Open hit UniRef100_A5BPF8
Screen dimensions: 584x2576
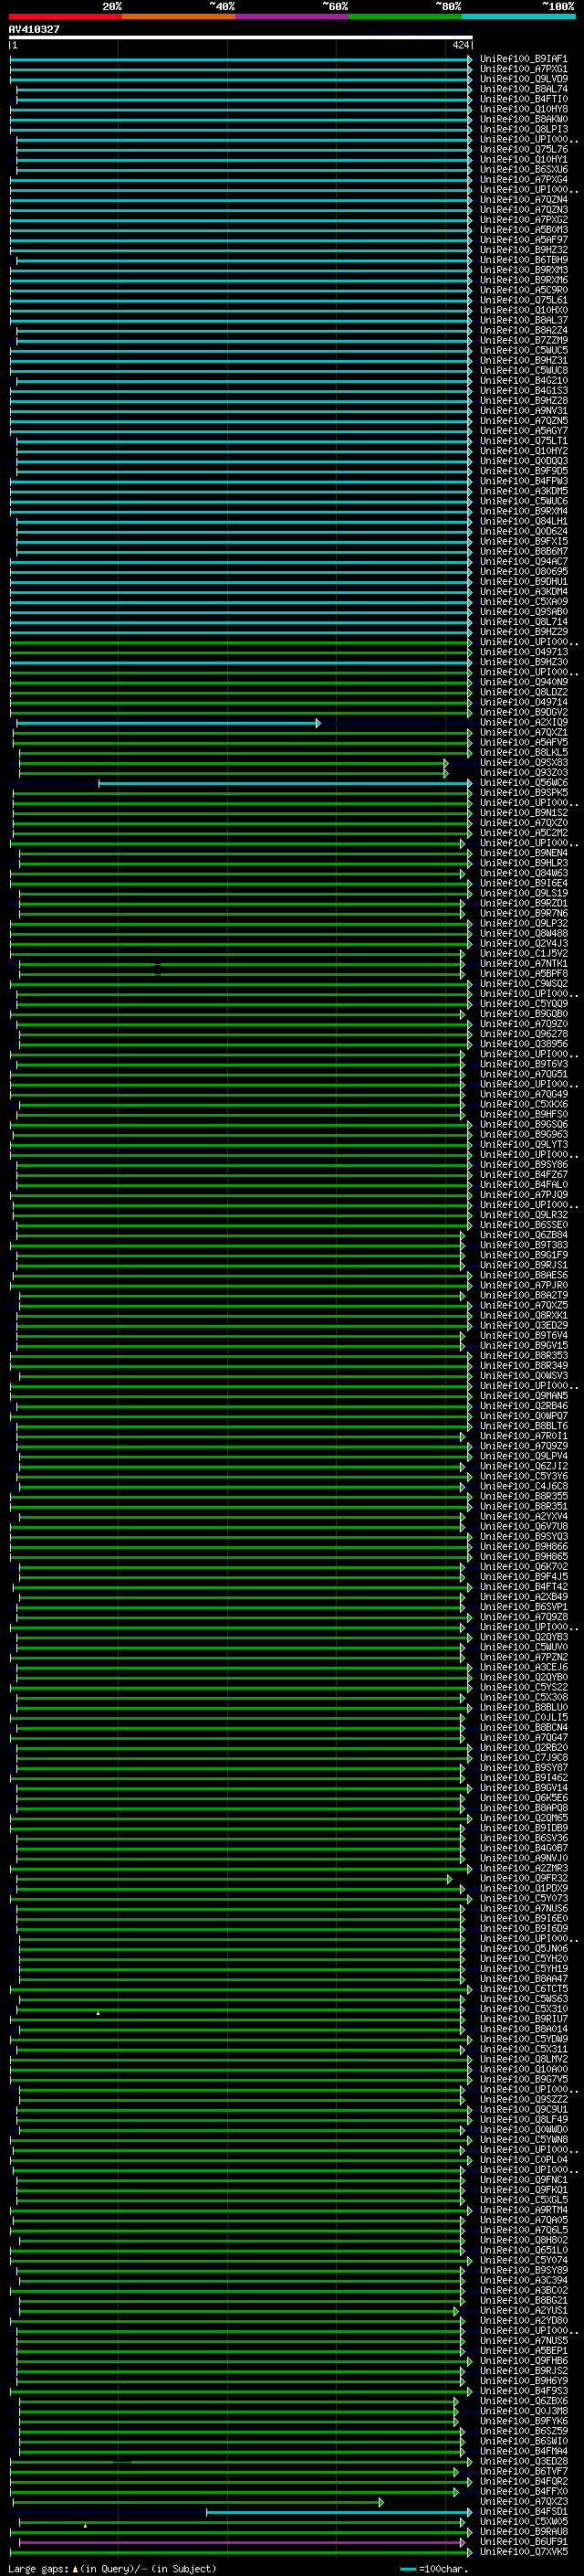click(524, 974)
